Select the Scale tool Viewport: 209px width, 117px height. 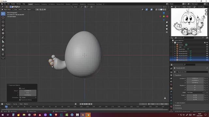pos(3,30)
